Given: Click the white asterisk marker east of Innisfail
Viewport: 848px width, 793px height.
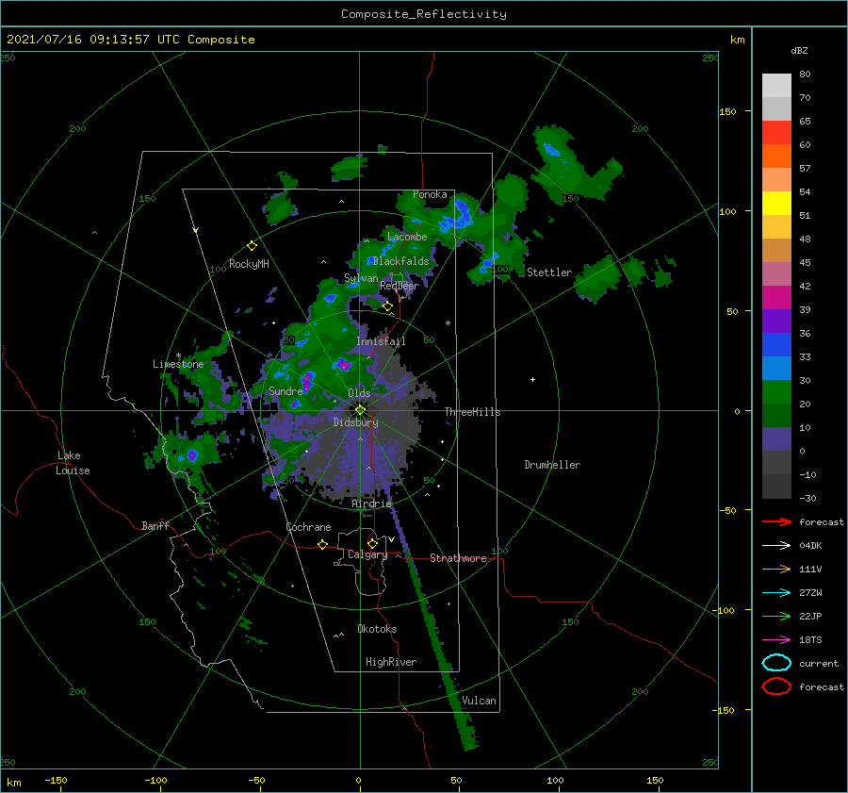Looking at the screenshot, I should [448, 323].
